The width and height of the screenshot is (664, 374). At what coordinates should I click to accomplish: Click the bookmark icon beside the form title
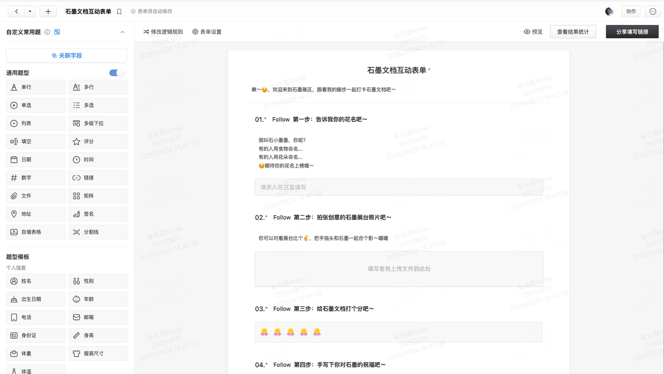click(119, 12)
